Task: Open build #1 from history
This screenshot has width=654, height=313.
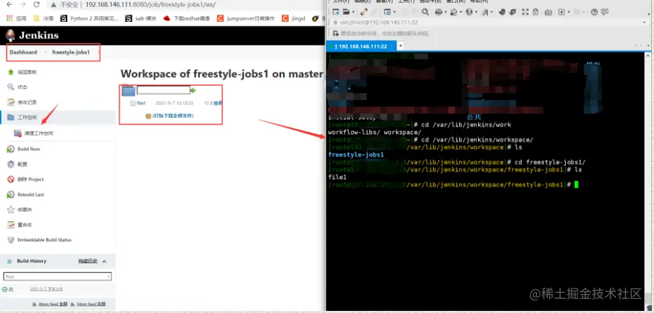Action: [11, 289]
